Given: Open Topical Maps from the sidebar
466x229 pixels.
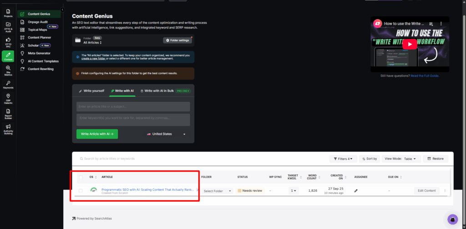Looking at the screenshot, I should tap(37, 30).
